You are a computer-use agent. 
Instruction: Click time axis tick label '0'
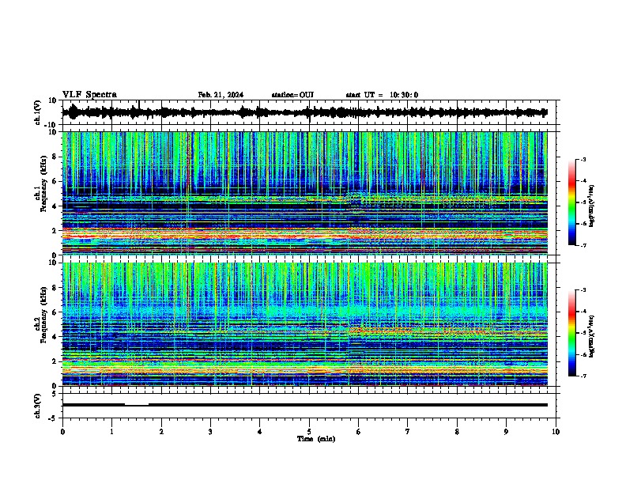62,432
